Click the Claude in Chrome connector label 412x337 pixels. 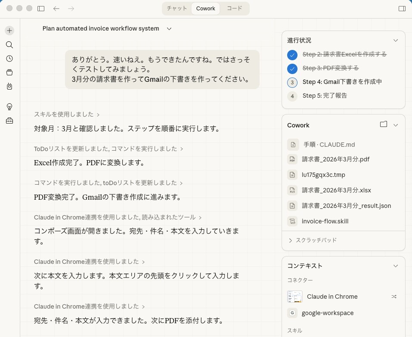(332, 297)
